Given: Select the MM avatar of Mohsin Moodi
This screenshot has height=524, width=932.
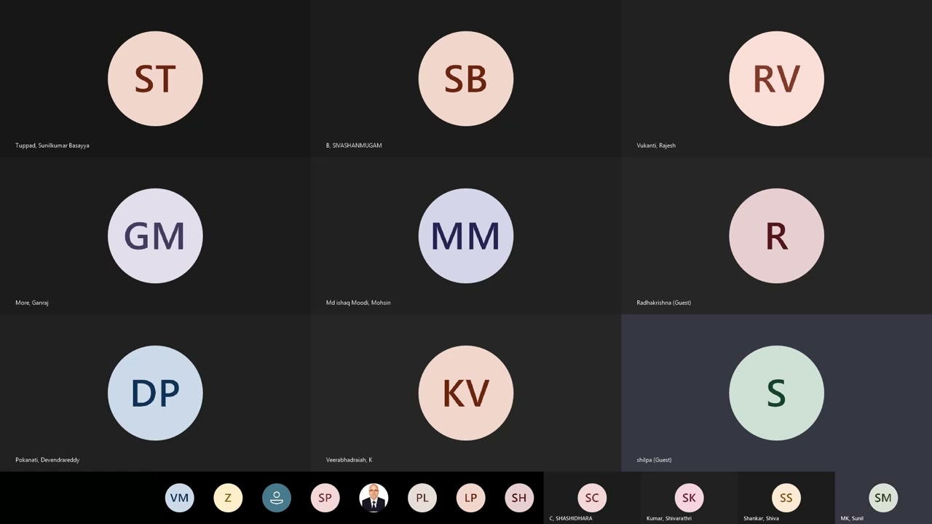Looking at the screenshot, I should coord(466,236).
